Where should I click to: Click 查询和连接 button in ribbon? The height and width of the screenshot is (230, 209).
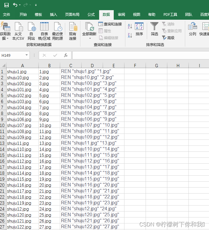coord(110,24)
